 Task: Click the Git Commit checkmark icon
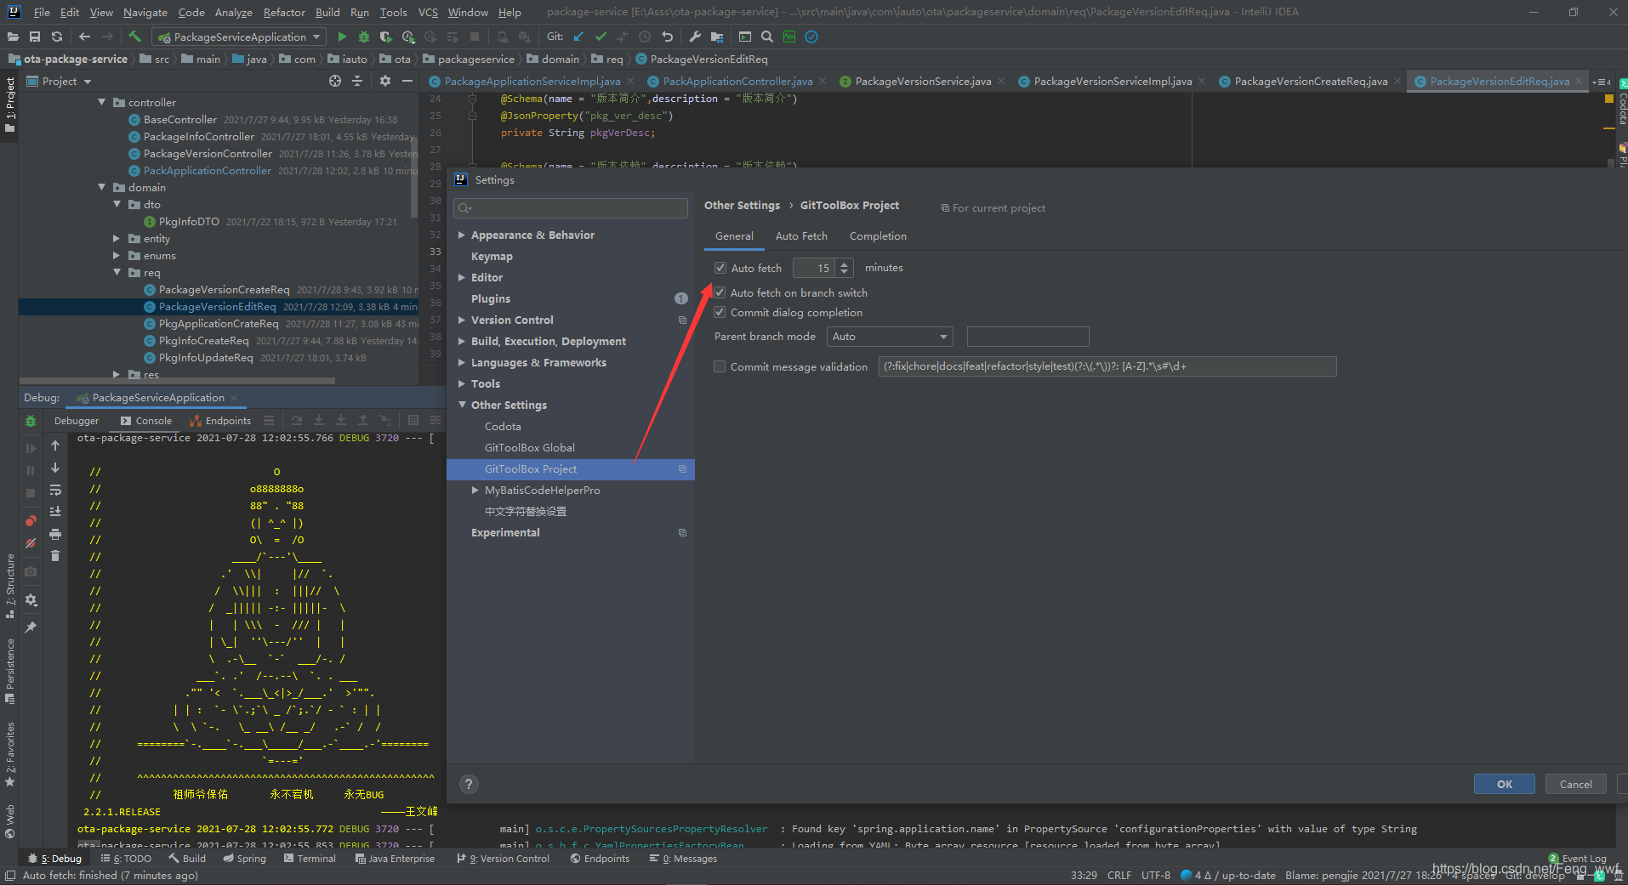click(x=601, y=37)
